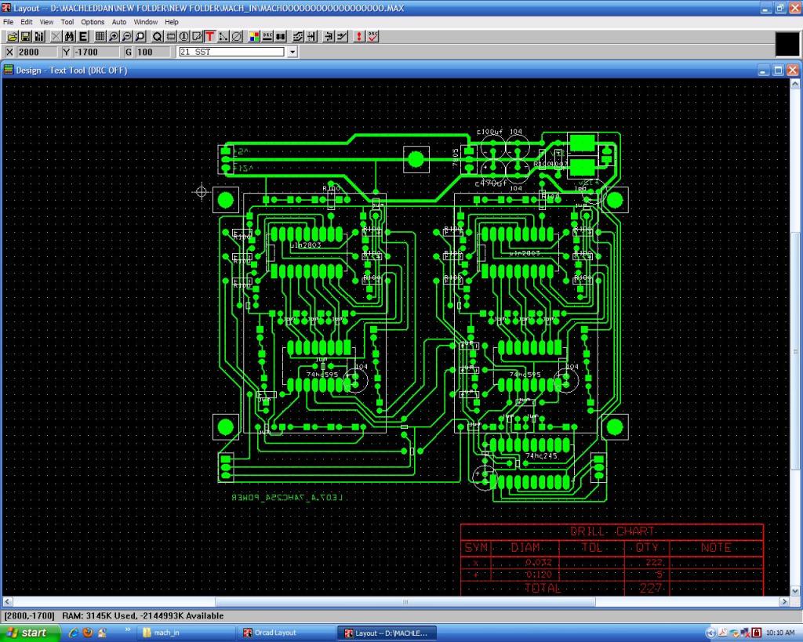The height and width of the screenshot is (642, 803).
Task: Click the black color preview box in toolbar
Action: [x=787, y=44]
